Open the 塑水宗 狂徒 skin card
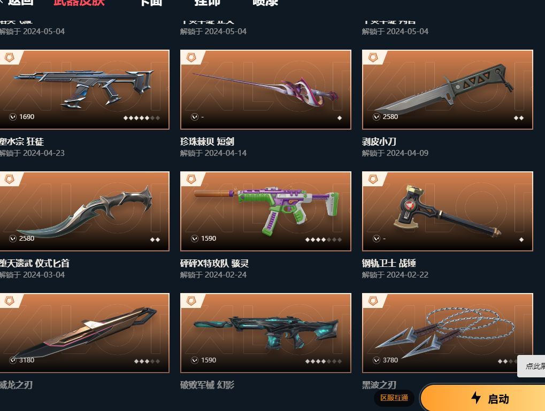The width and height of the screenshot is (545, 411). pos(85,90)
